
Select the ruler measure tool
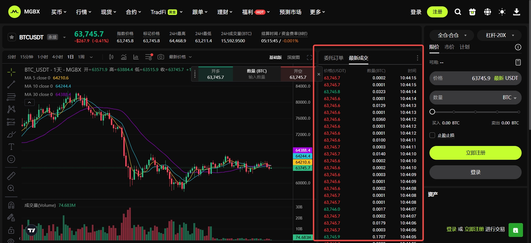(11, 176)
